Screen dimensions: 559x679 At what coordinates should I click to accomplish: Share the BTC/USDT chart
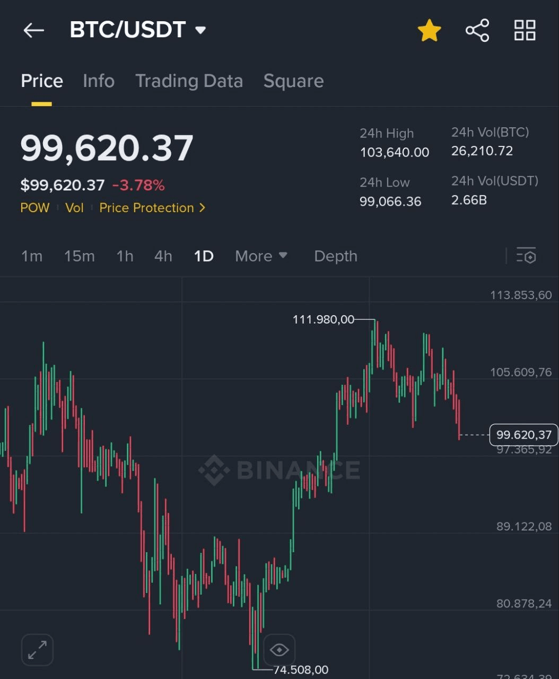[477, 30]
